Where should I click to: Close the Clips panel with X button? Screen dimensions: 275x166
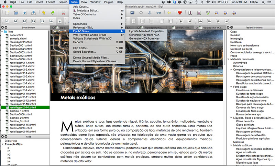[3, 137]
